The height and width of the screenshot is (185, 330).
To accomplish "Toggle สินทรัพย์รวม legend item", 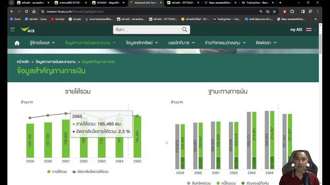I will tap(199, 183).
